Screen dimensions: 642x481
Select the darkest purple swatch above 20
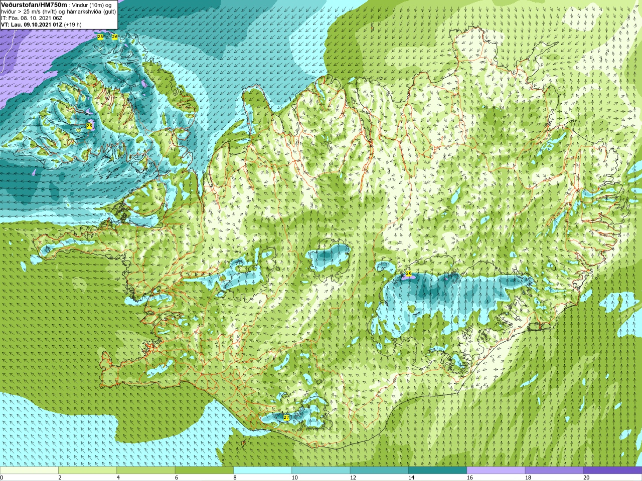(x=612, y=470)
